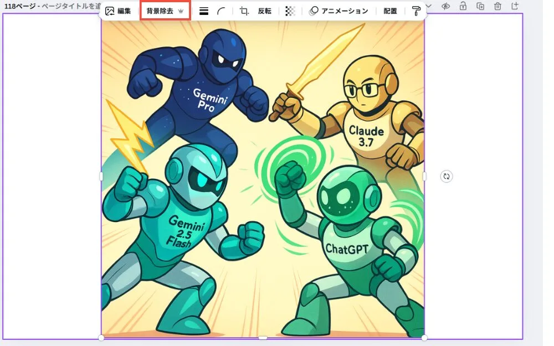This screenshot has height=346, width=554.
Task: Open the 配置 position panel
Action: coord(390,11)
